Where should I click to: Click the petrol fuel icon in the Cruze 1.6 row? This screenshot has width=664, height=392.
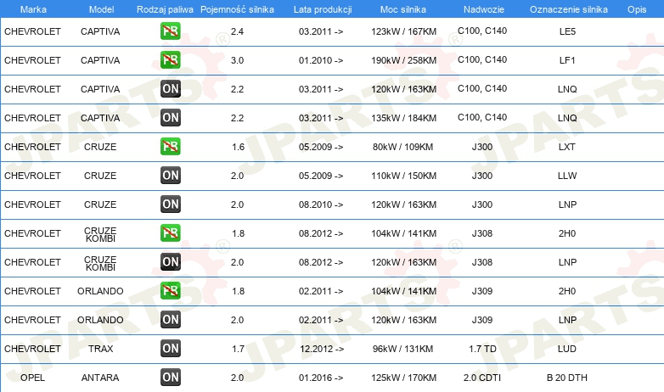pos(170,147)
